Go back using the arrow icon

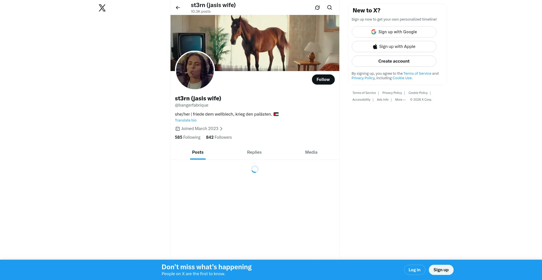(178, 8)
